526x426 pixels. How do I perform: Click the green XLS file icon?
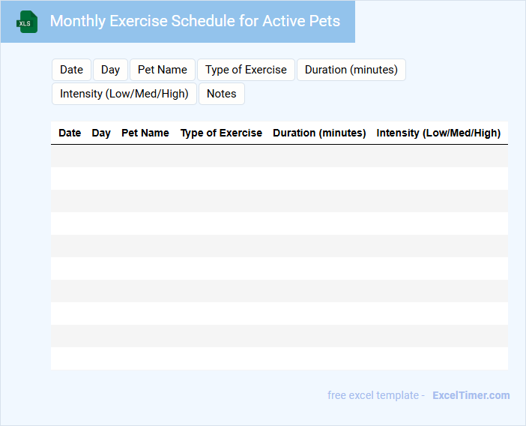coord(27,22)
